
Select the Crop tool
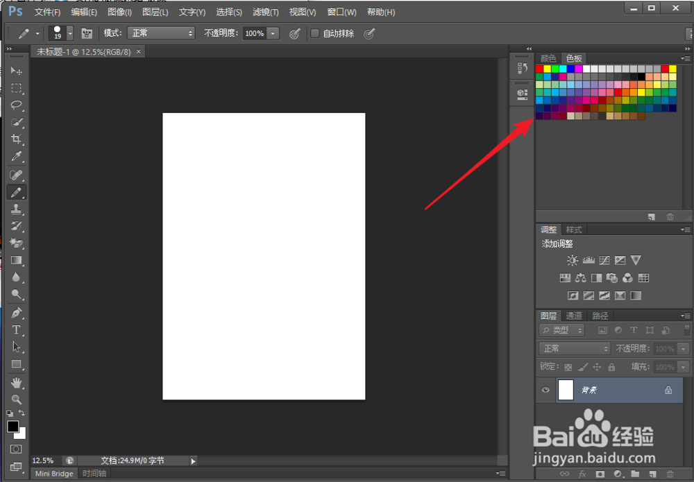[x=17, y=139]
